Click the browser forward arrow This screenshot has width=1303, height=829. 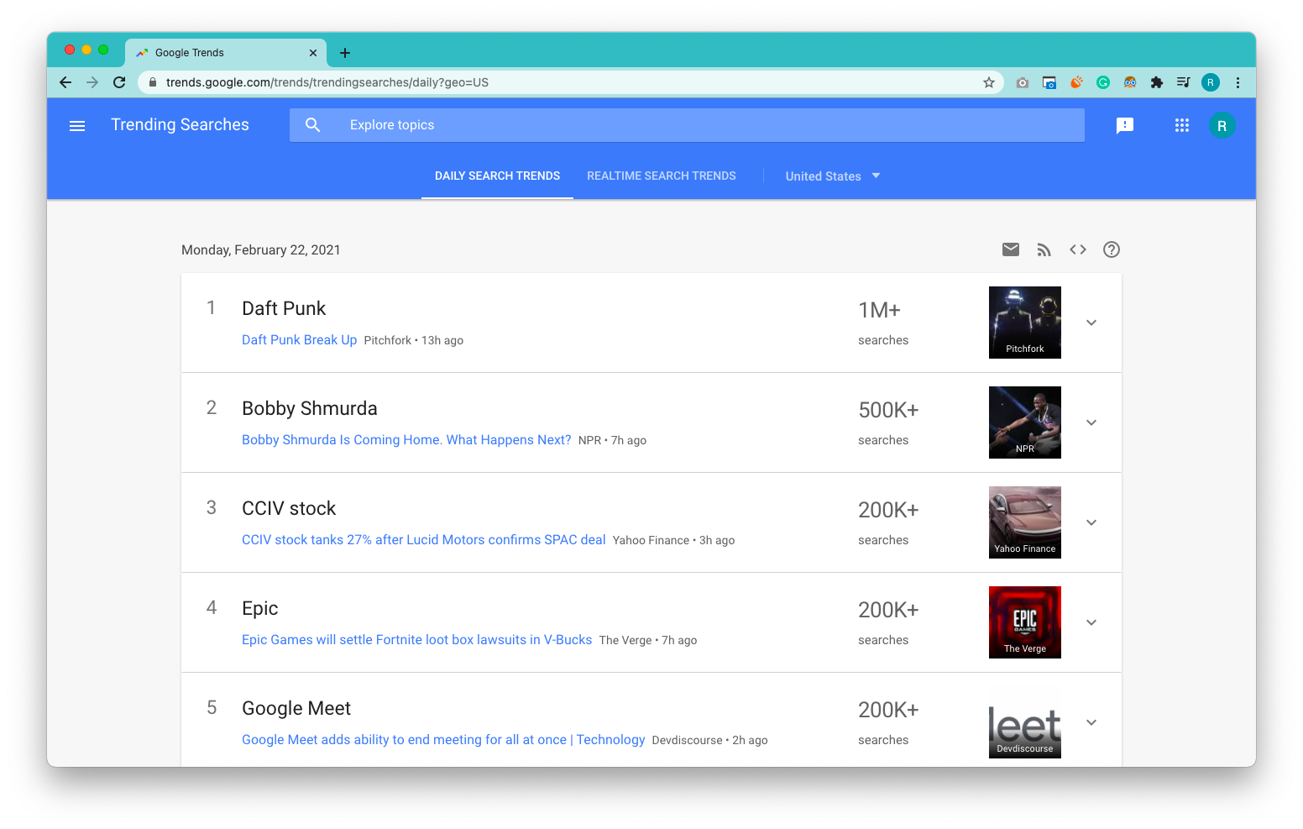[92, 82]
